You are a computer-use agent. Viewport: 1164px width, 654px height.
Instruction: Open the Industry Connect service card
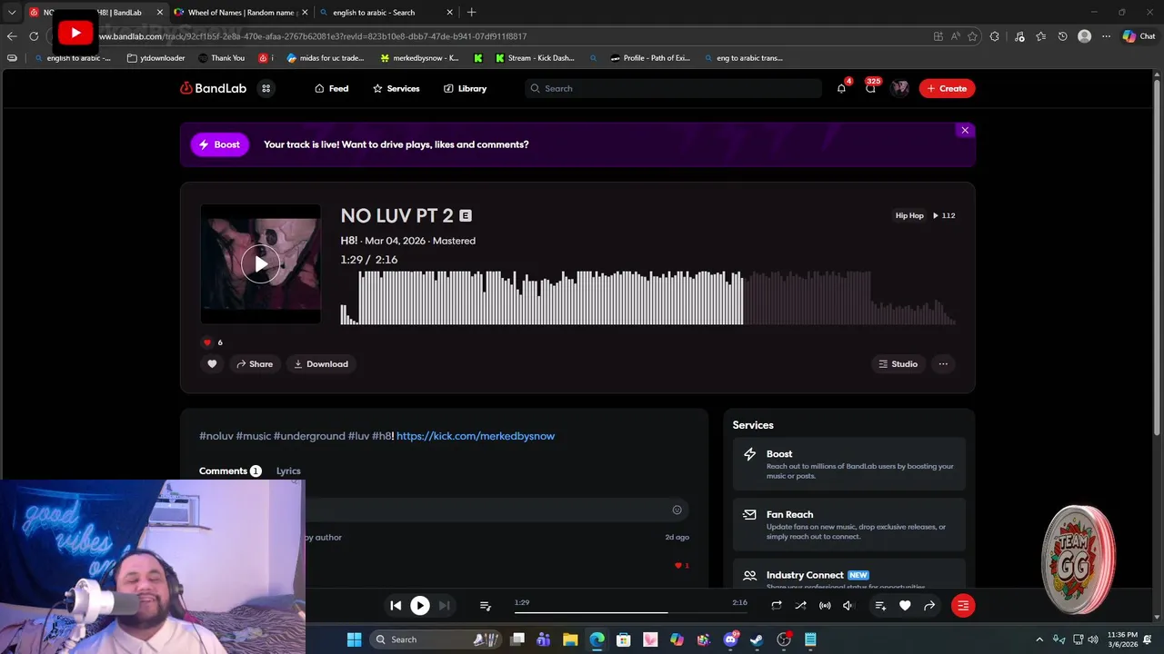[848, 576]
